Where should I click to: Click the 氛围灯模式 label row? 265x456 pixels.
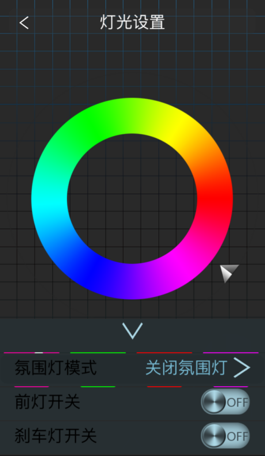pos(132,369)
